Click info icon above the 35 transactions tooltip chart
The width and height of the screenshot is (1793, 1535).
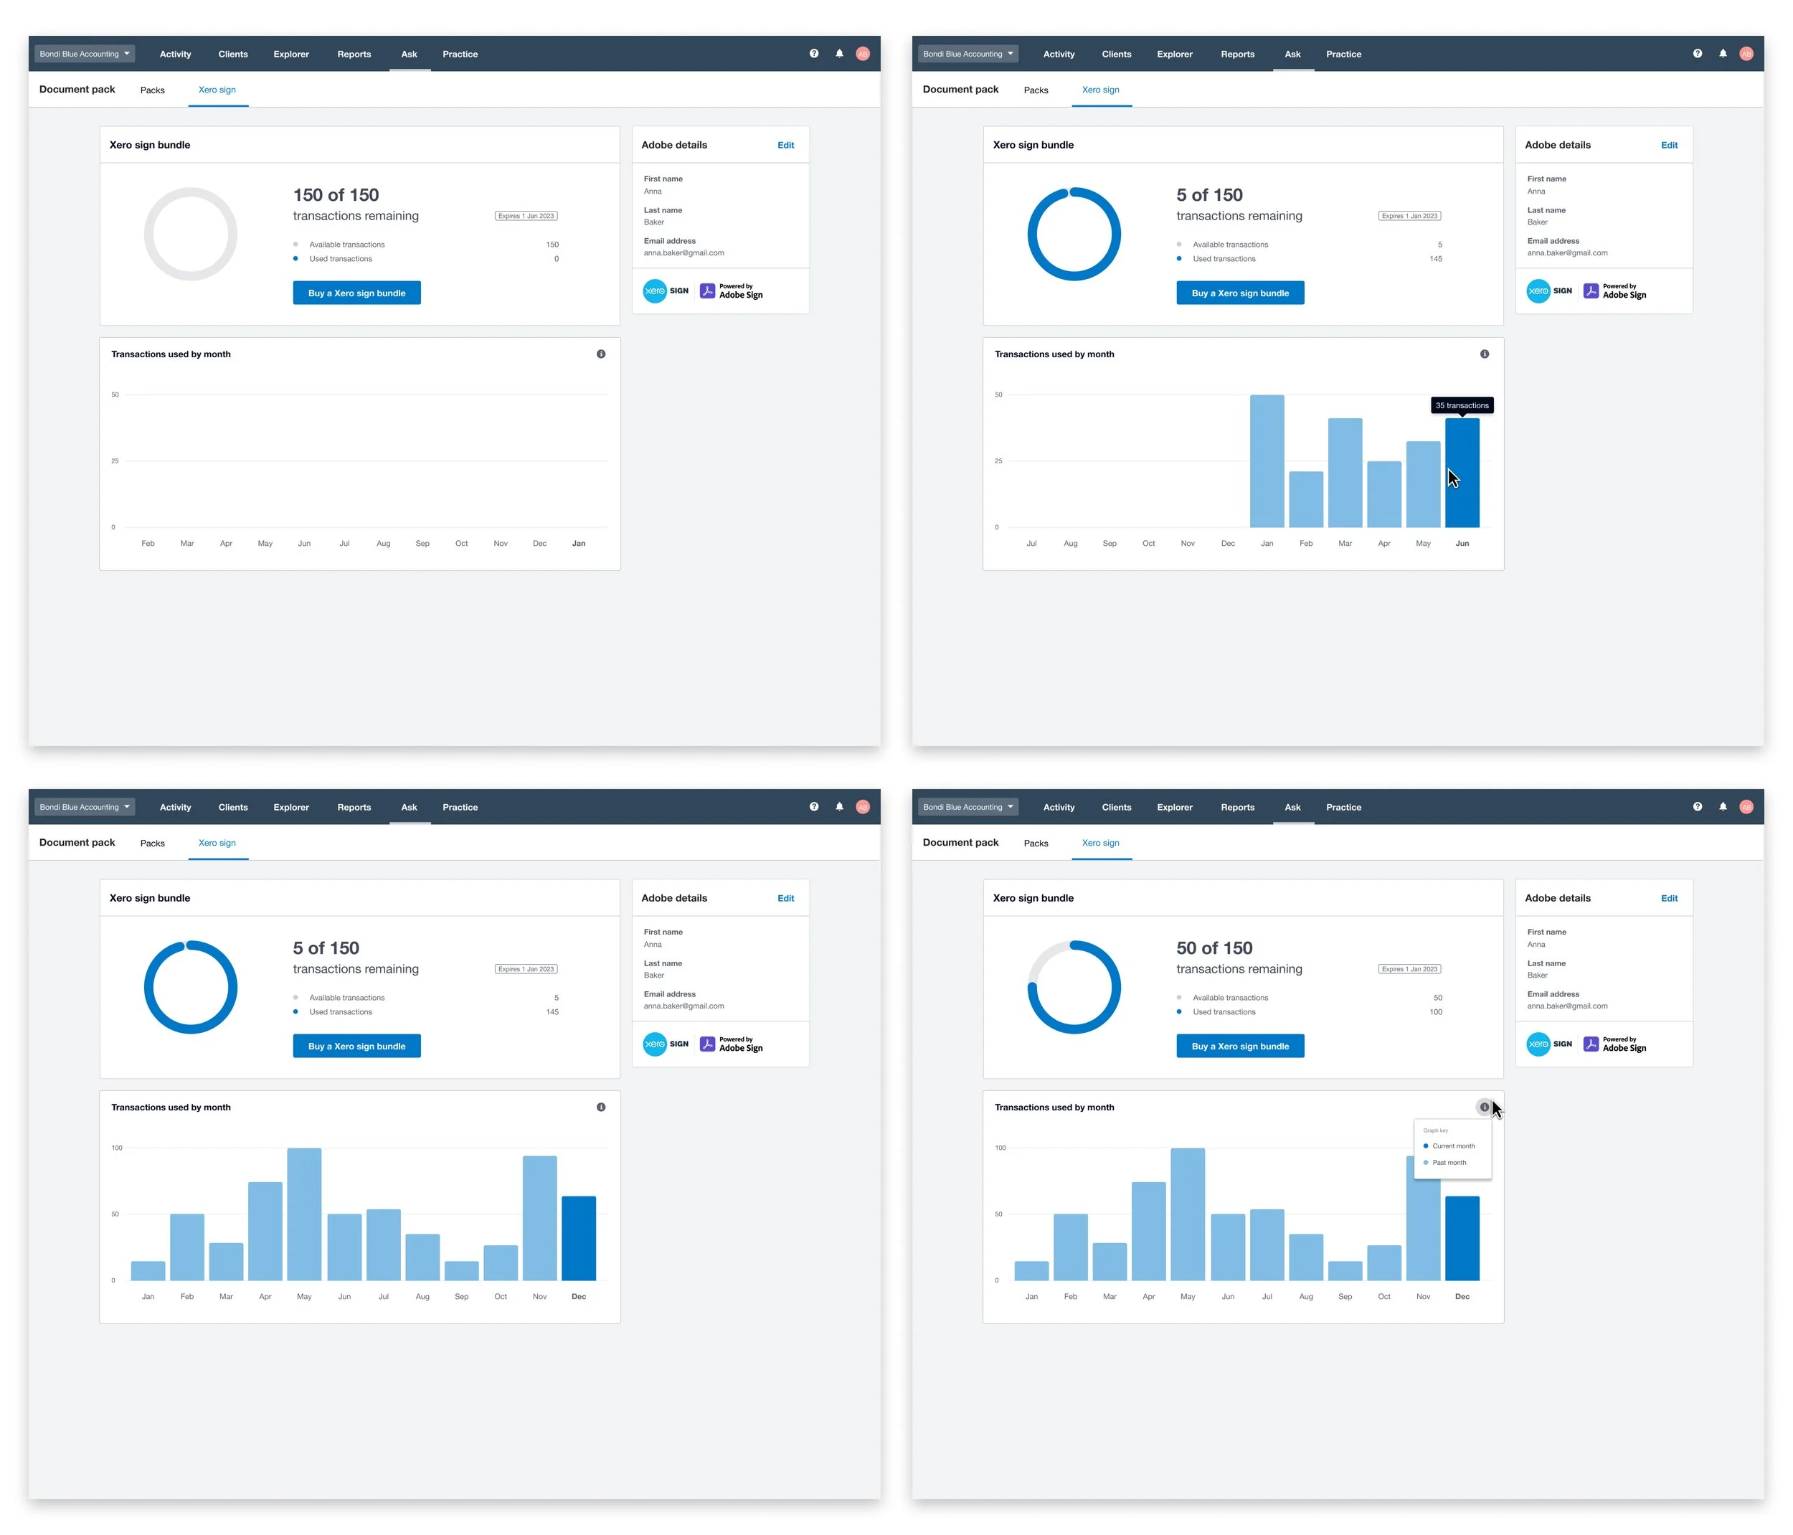1484,354
